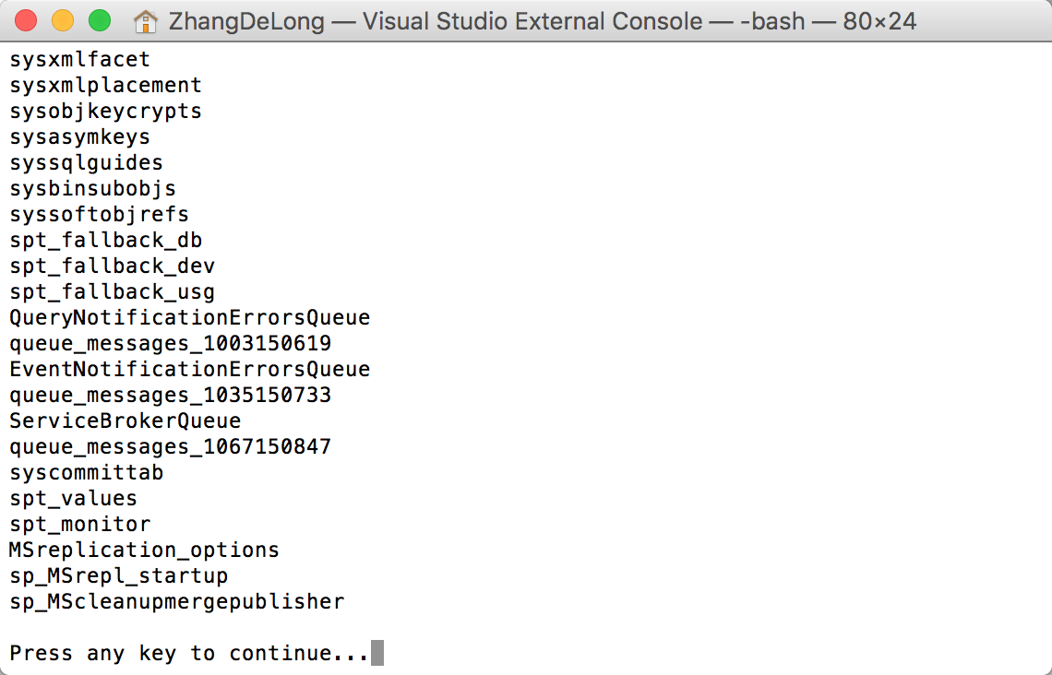Click the QueryNotificationErrorsQueue line
1052x675 pixels.
(189, 318)
